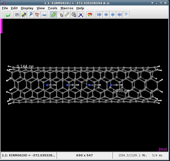
Task: Open the File menu
Action: [5, 8]
